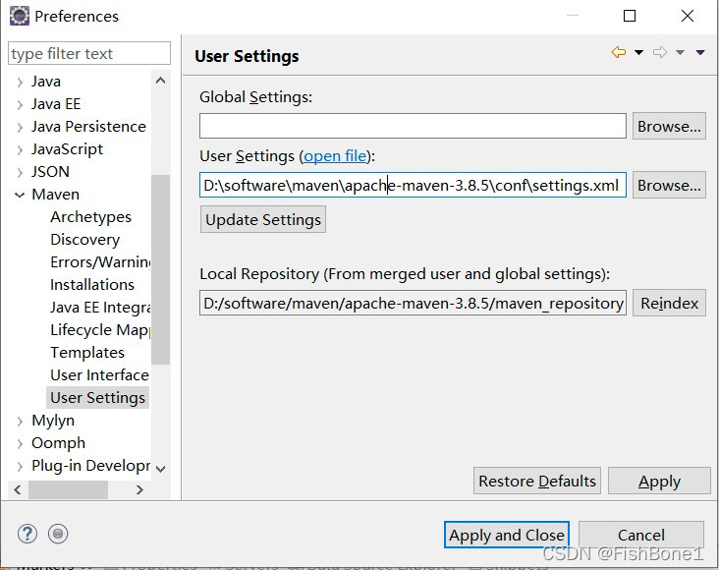Image resolution: width=719 pixels, height=570 pixels.
Task: Close the Preferences dialog
Action: 688,16
